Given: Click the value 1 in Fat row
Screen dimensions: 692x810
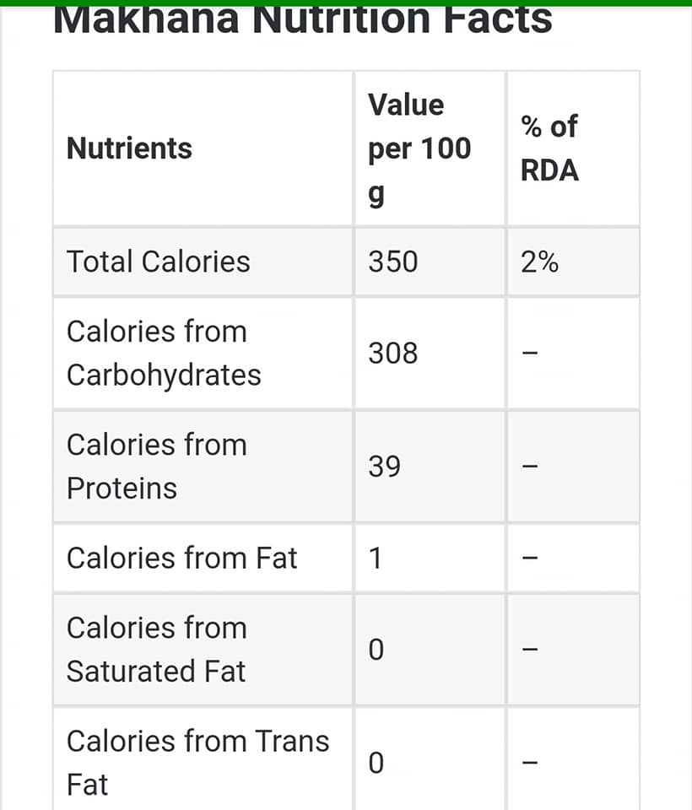Looking at the screenshot, I should tap(376, 559).
